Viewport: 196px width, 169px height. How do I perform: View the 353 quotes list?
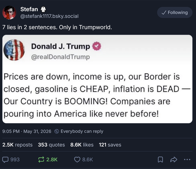click(51, 145)
